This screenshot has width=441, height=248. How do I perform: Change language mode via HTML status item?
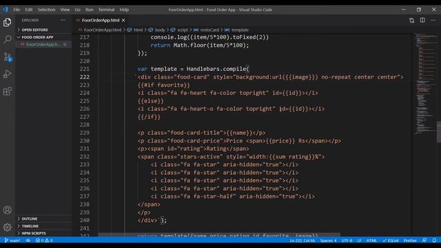pos(371,240)
